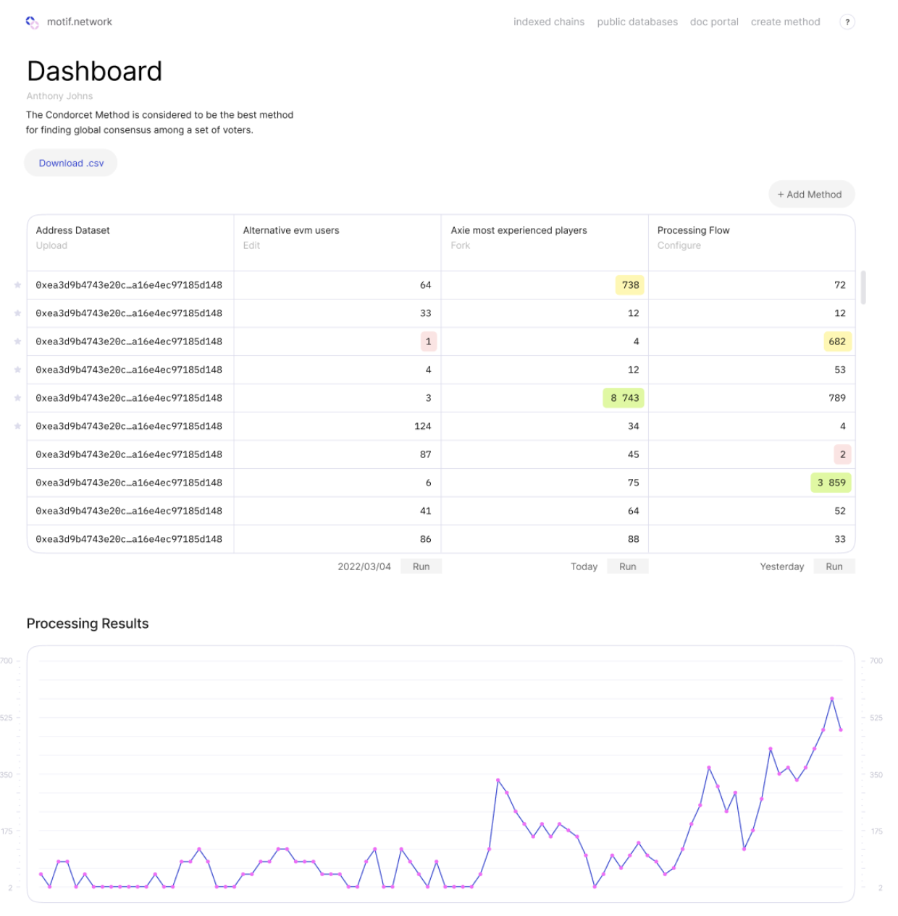The width and height of the screenshot is (898, 916).
Task: Edit the Alternative evm users method
Action: (251, 246)
